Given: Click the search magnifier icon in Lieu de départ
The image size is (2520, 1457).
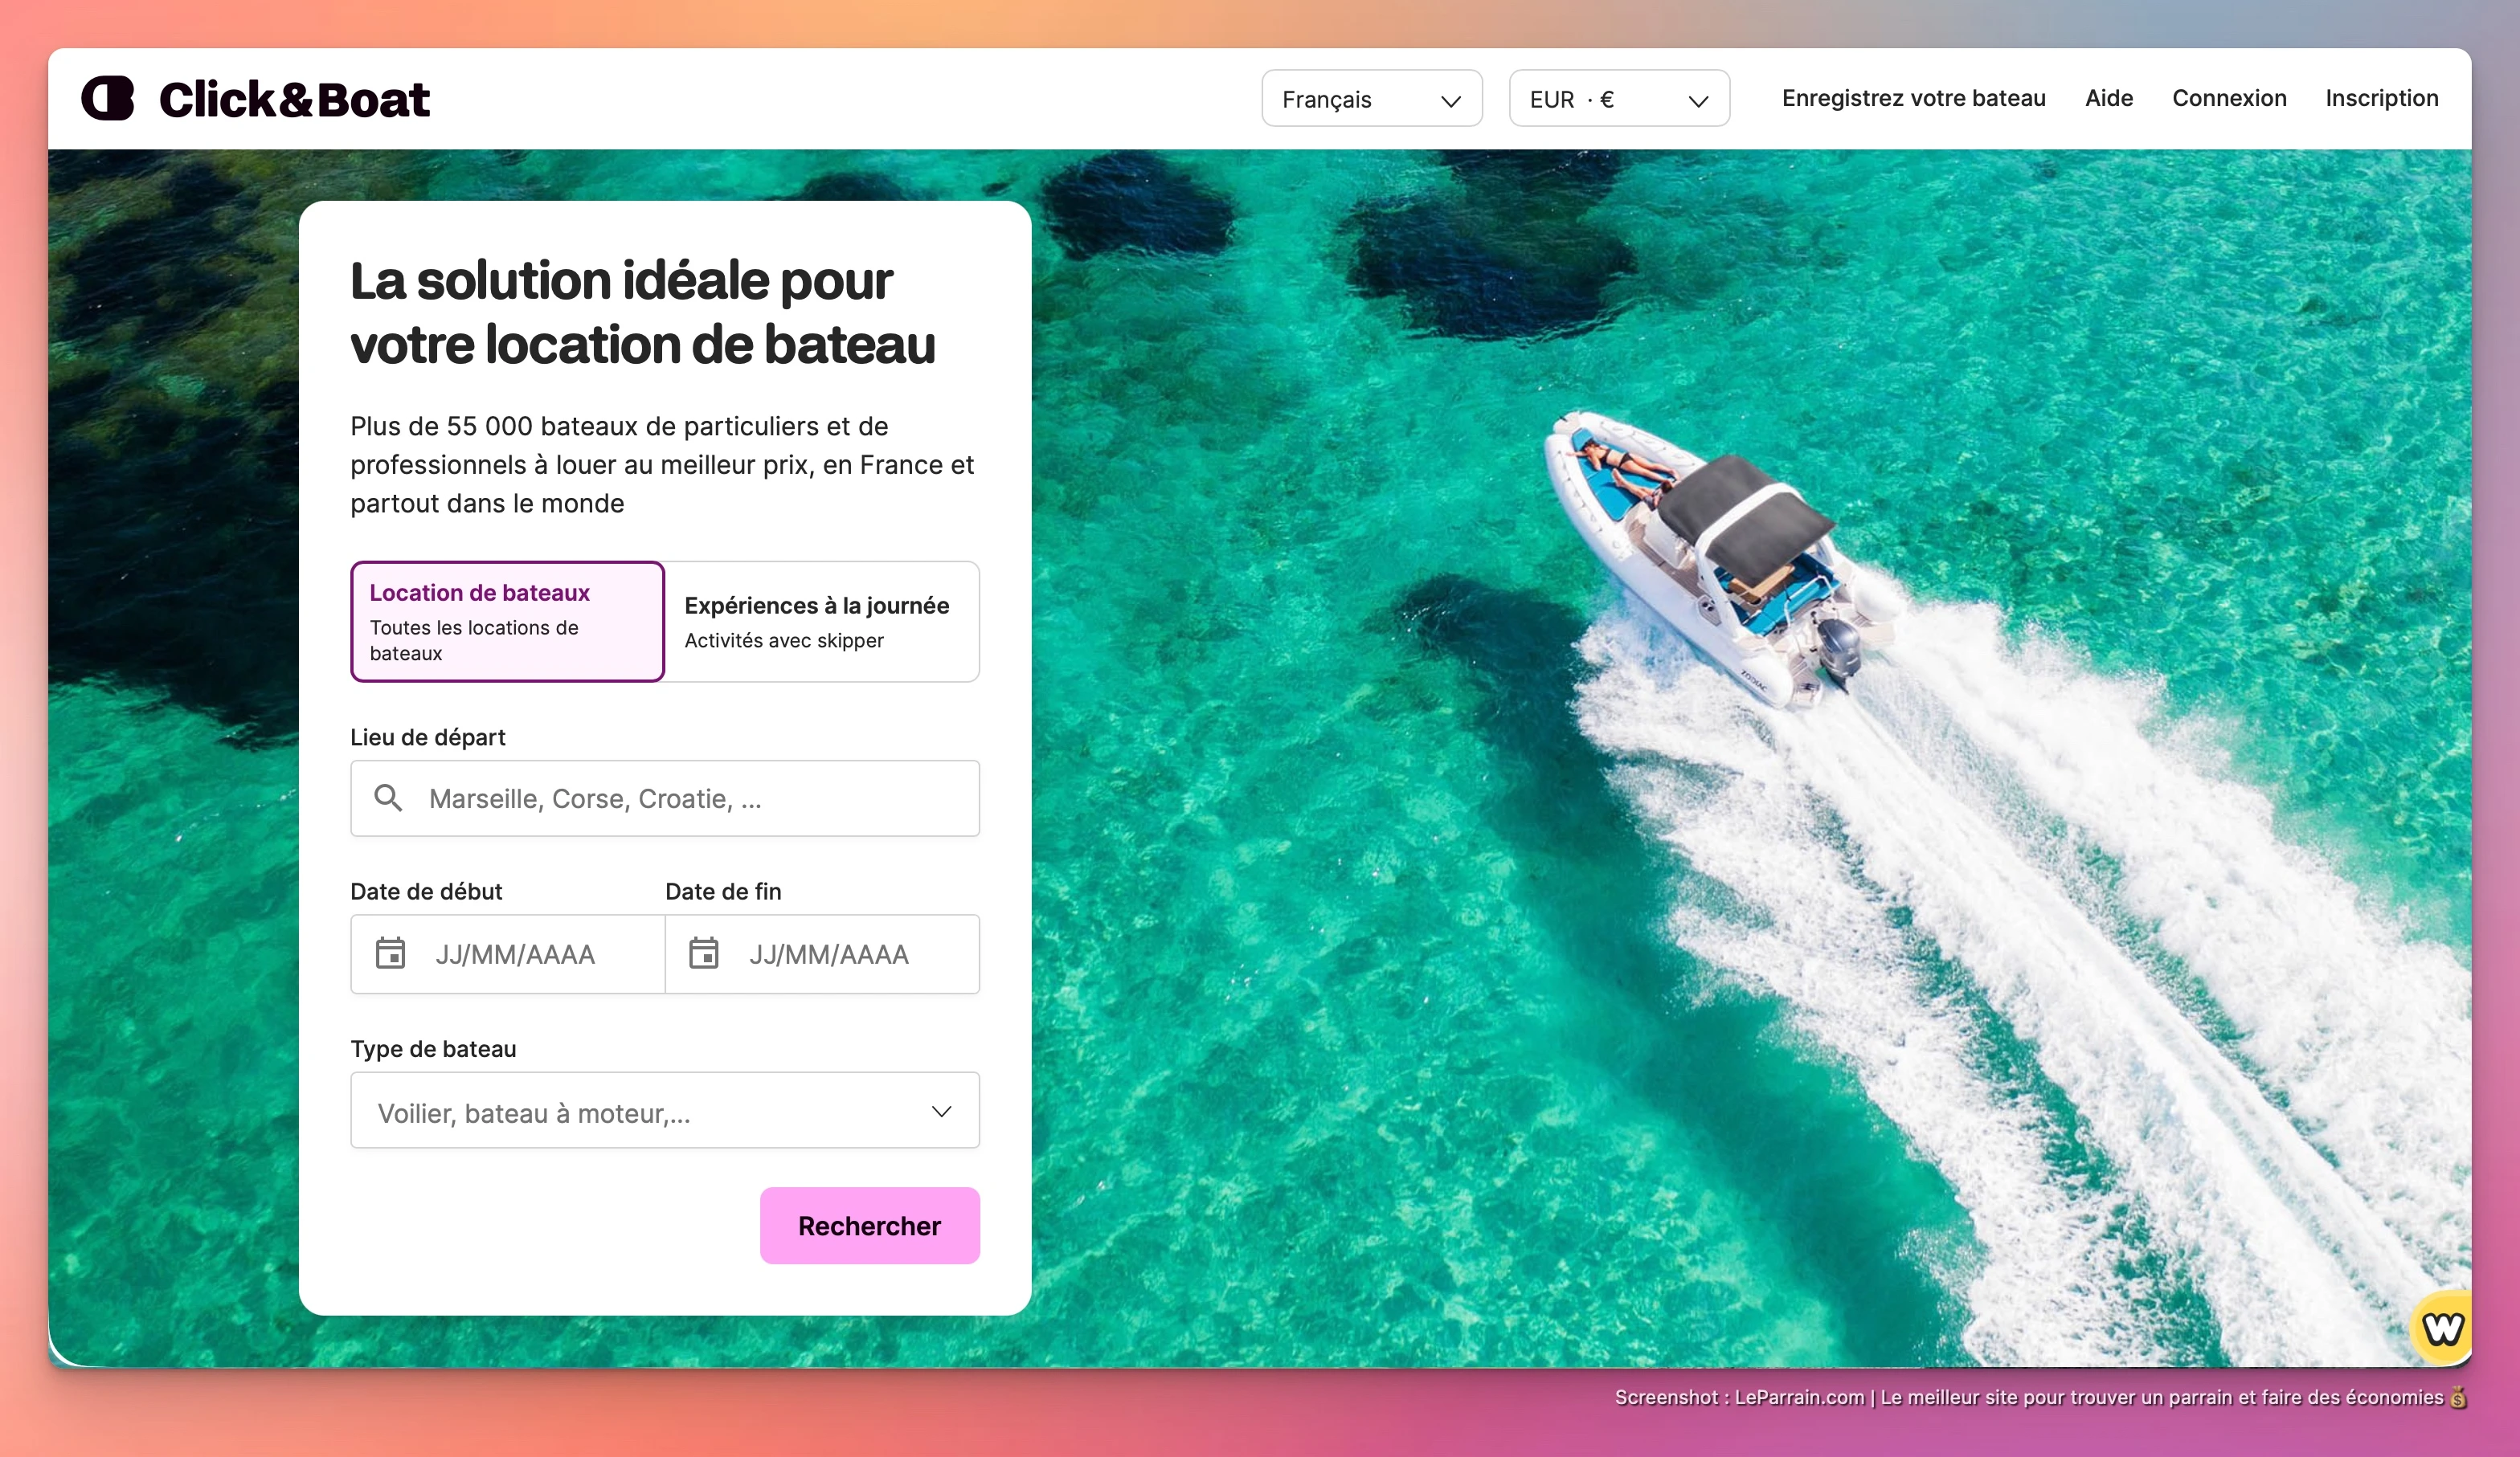Looking at the screenshot, I should [x=389, y=798].
